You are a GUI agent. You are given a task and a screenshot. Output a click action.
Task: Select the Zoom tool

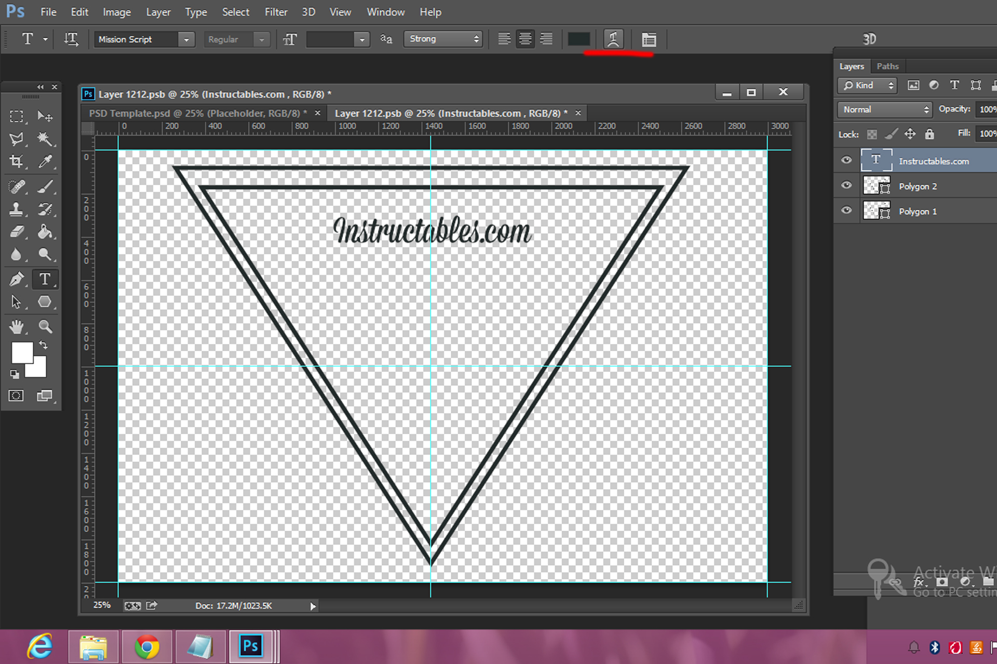45,326
